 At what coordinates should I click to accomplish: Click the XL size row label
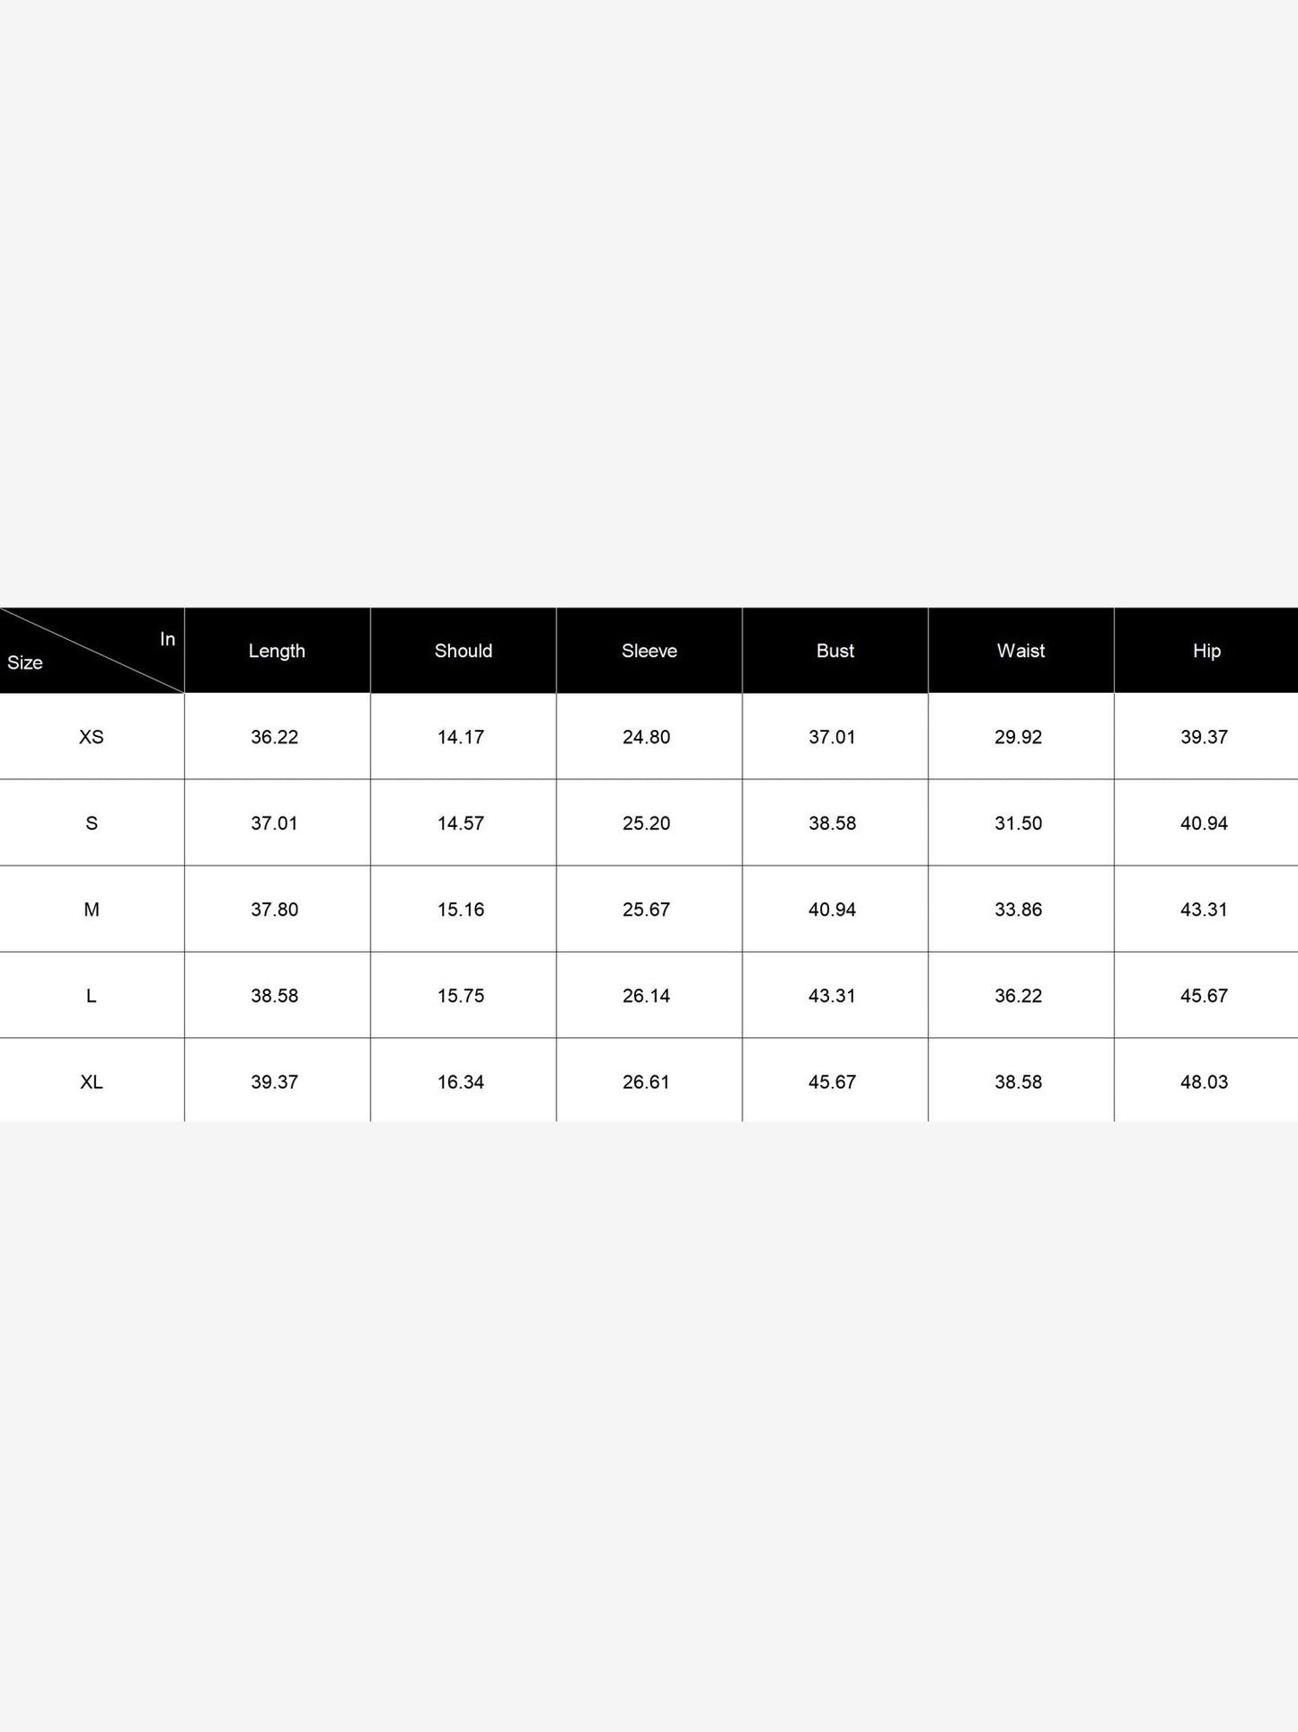[92, 1082]
